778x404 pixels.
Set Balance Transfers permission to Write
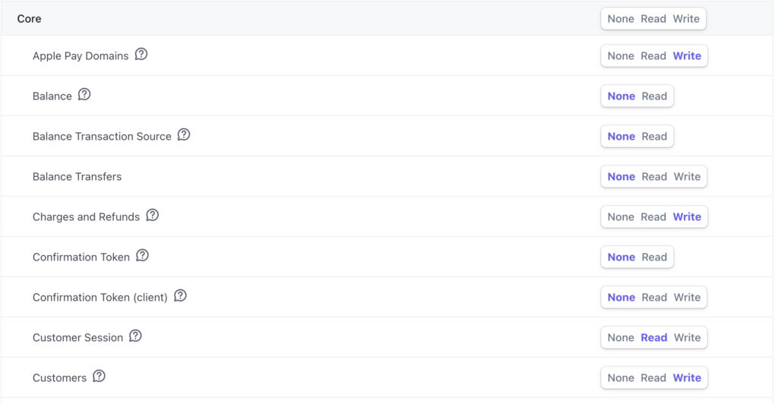[687, 177]
